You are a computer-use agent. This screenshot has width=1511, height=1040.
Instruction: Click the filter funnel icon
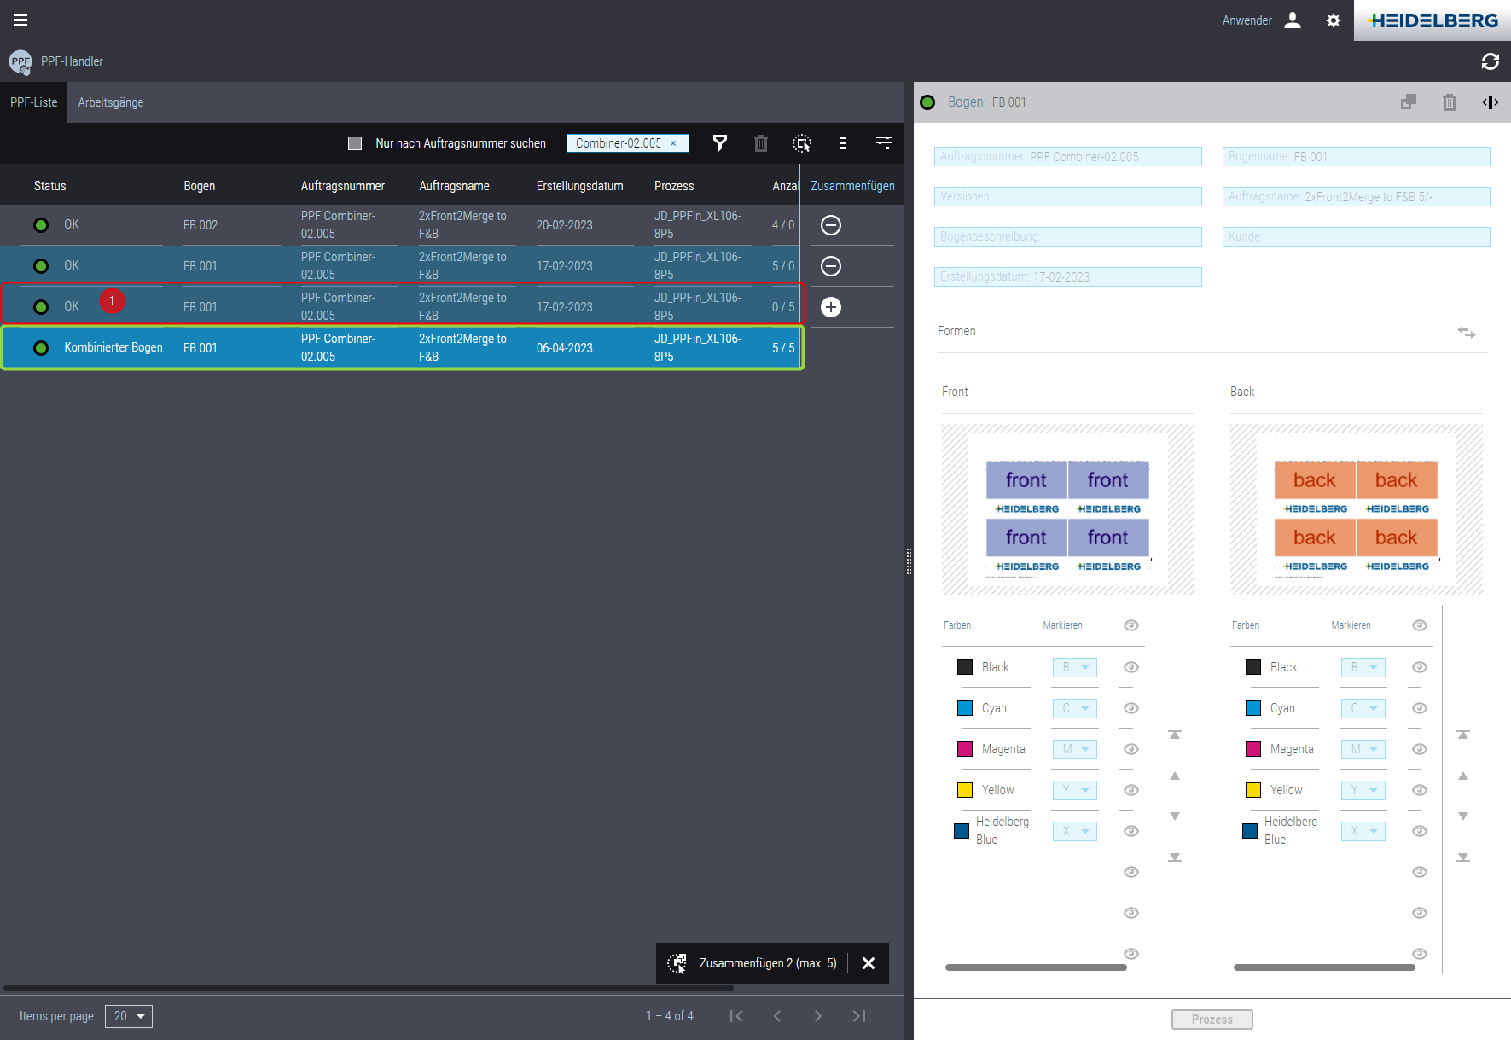[720, 143]
